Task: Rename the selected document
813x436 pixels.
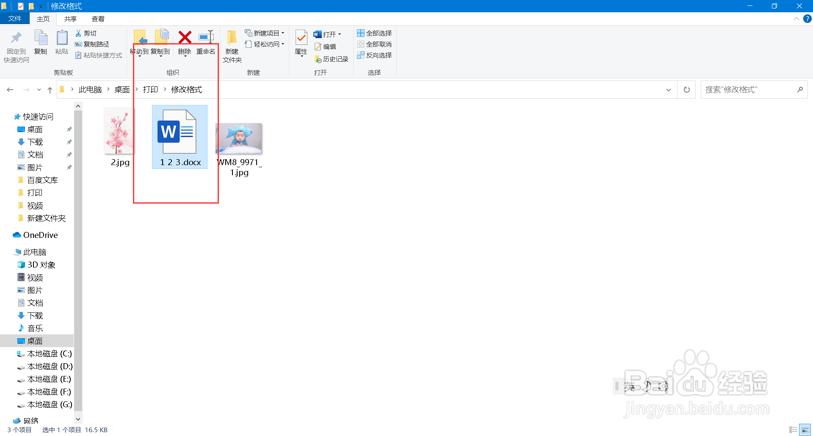Action: pos(206,43)
